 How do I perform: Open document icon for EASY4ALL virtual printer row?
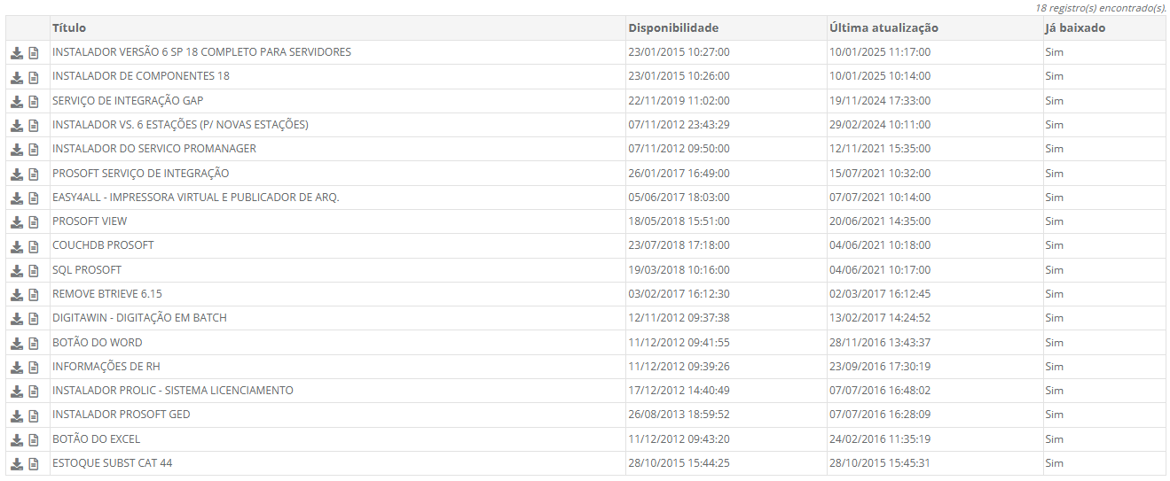pyautogui.click(x=34, y=198)
